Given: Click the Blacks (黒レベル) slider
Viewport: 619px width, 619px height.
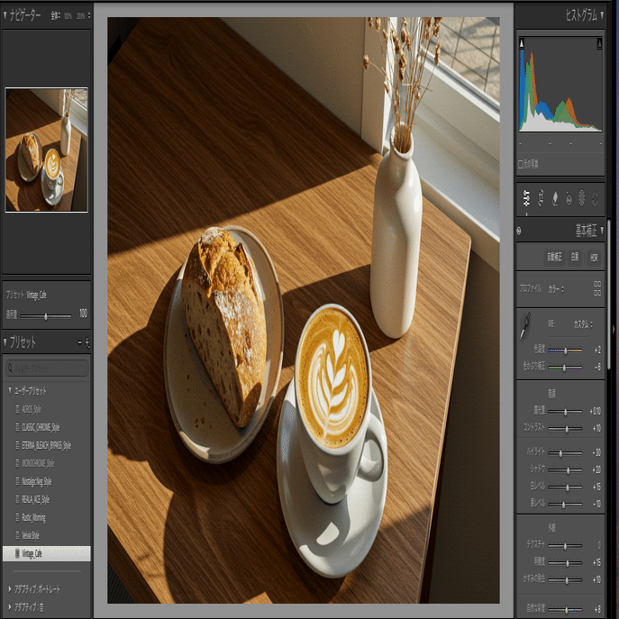Looking at the screenshot, I should [x=565, y=505].
